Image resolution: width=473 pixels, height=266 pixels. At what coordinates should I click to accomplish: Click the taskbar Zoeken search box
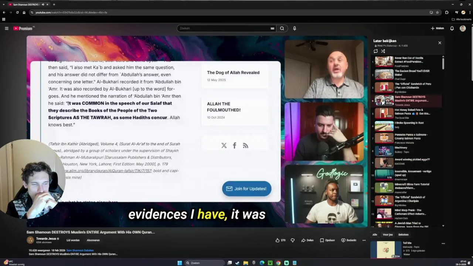(205, 263)
